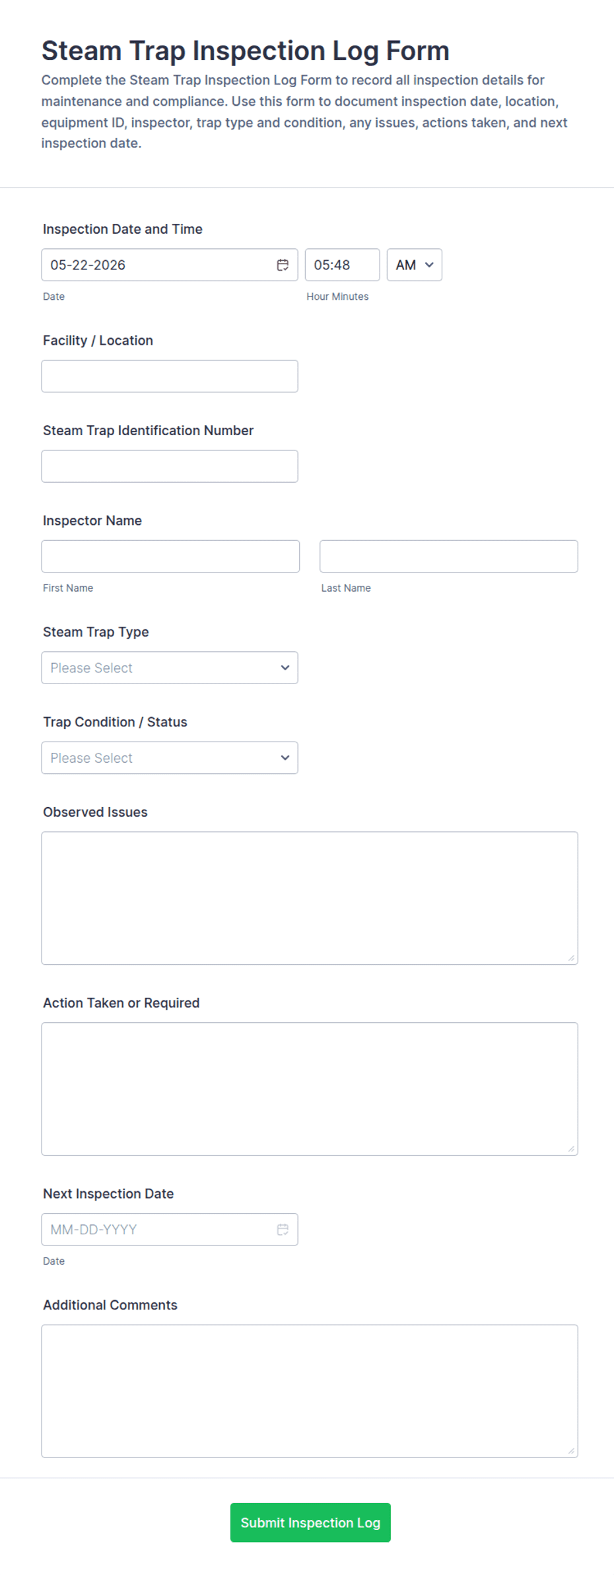This screenshot has width=614, height=1575.
Task: Open Trap Condition / Status dropdown
Action: point(170,758)
